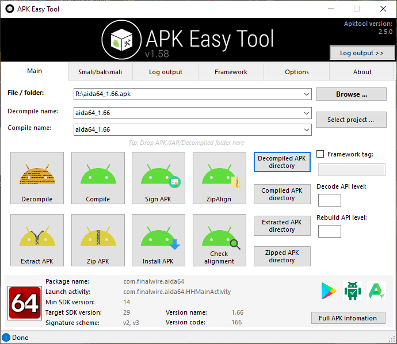Click the Sign APK icon
The width and height of the screenshot is (397, 344).
158,178
